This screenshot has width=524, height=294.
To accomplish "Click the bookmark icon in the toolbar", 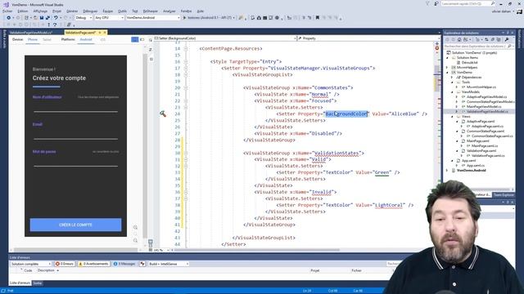I will click(x=317, y=18).
